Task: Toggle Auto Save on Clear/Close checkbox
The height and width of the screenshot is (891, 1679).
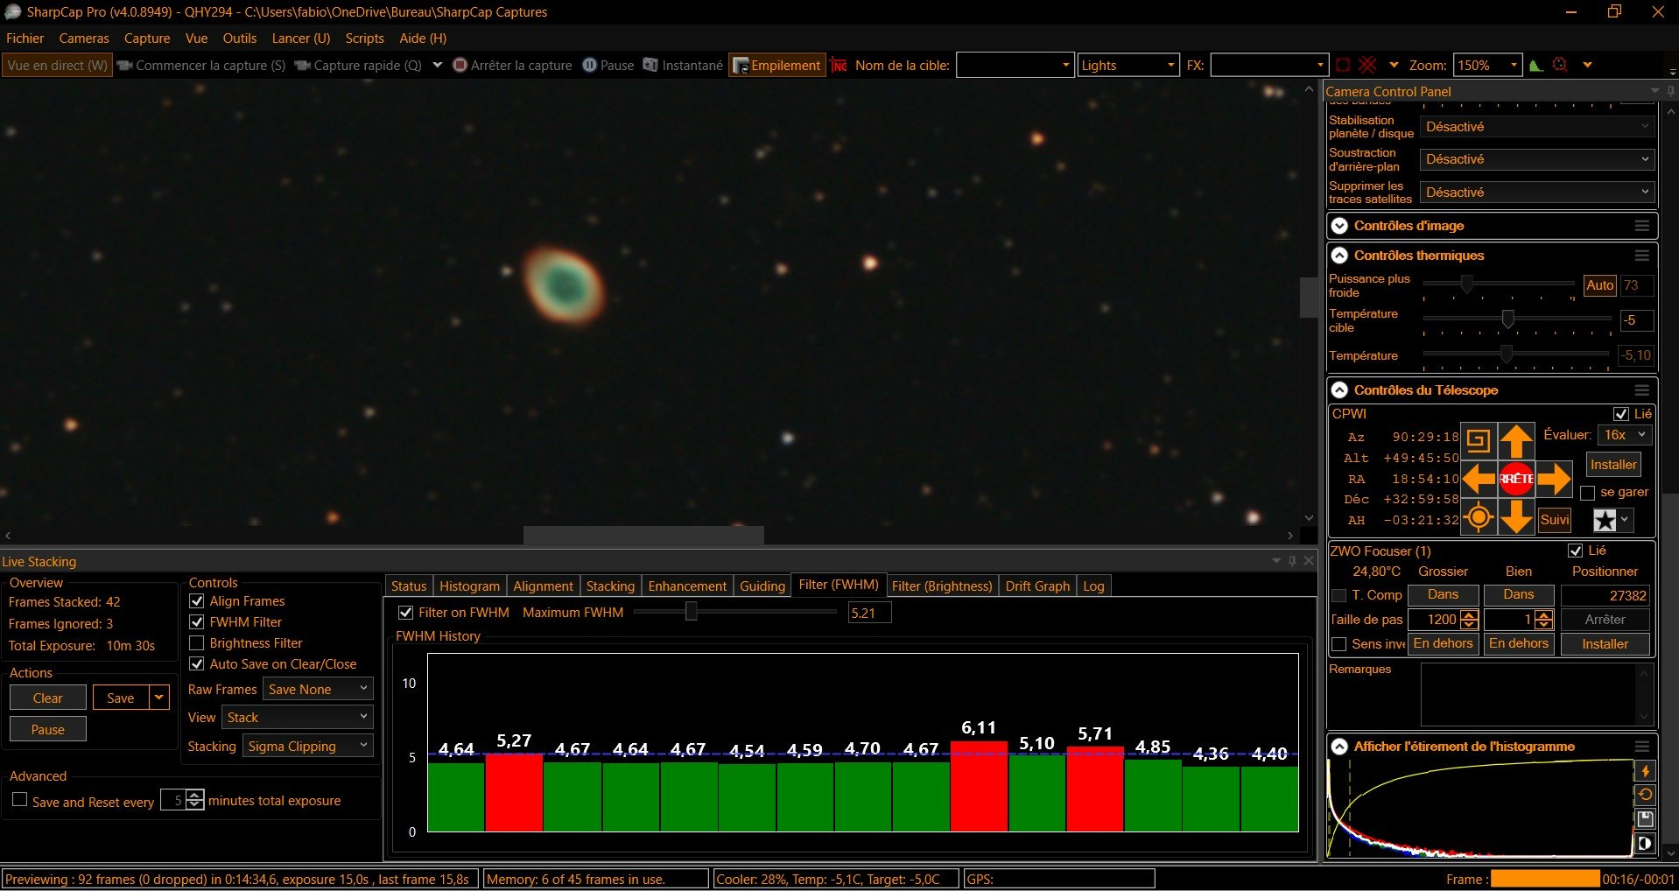Action: tap(197, 664)
